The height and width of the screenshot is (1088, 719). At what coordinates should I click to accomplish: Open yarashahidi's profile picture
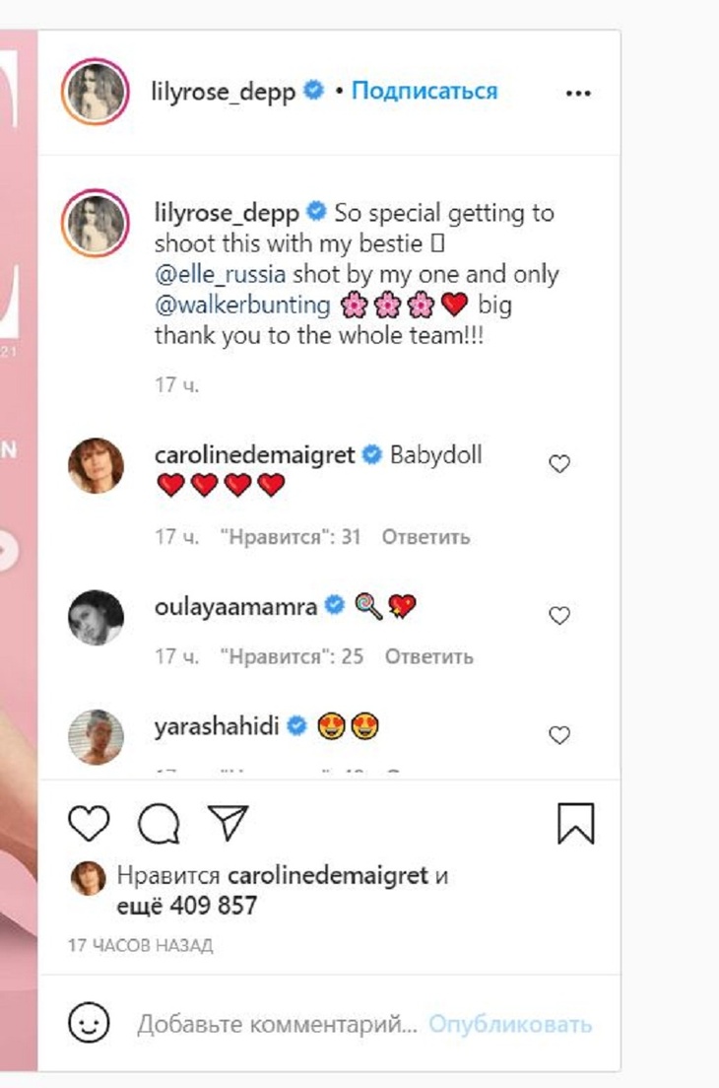tap(96, 735)
